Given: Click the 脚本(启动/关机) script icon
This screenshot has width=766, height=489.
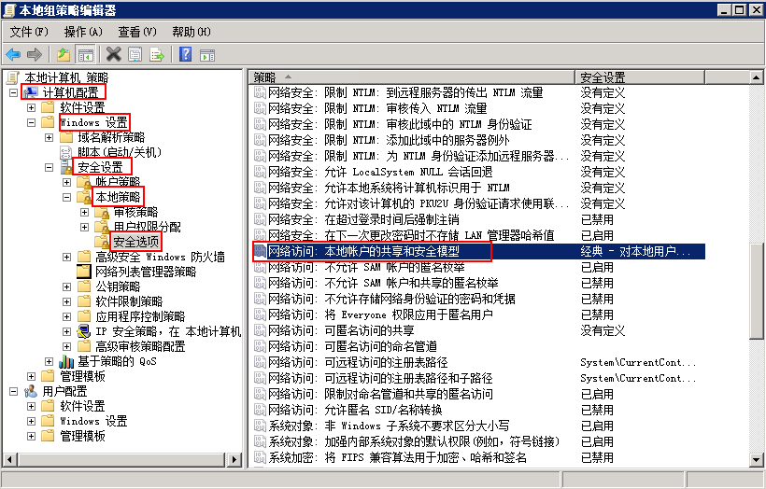Looking at the screenshot, I should (x=65, y=152).
